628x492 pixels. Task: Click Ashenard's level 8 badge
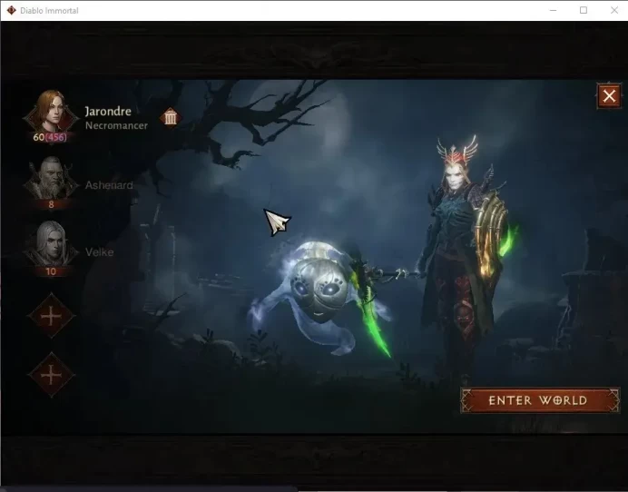(x=51, y=205)
